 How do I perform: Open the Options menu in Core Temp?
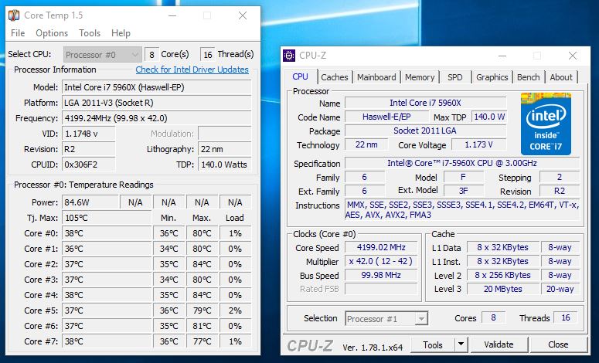(x=52, y=33)
